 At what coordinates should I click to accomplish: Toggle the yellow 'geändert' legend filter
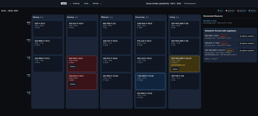(x=230, y=11)
